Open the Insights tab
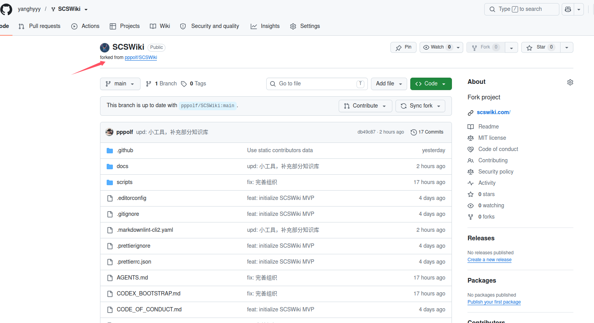The height and width of the screenshot is (323, 594). point(265,26)
